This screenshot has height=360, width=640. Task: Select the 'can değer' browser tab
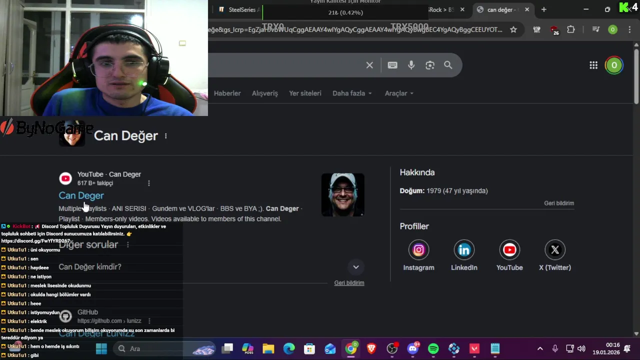[x=502, y=9]
